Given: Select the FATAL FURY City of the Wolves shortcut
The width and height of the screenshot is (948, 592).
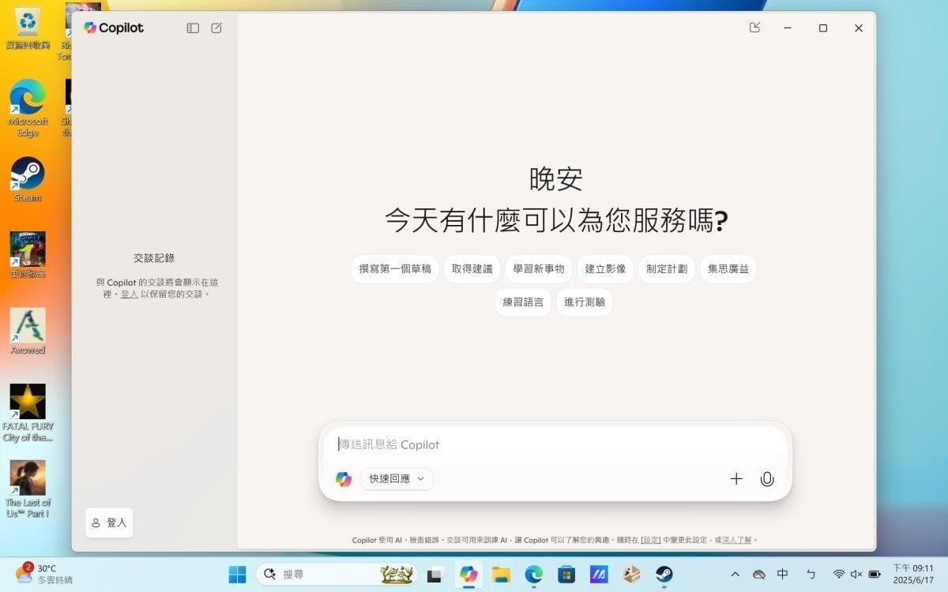Looking at the screenshot, I should point(28,413).
